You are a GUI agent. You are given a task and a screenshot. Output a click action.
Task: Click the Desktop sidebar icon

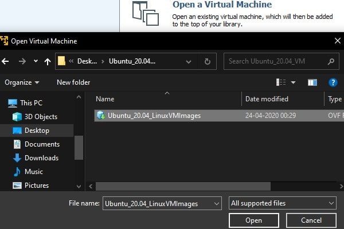[17, 131]
